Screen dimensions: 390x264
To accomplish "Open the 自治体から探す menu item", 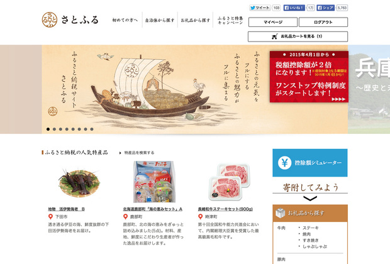I will 160,20.
